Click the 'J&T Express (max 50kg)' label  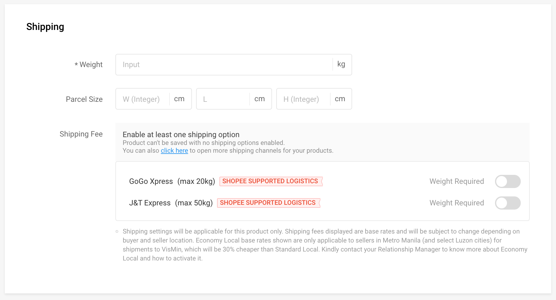171,203
